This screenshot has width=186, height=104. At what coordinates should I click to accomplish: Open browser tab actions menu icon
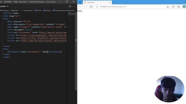coord(80,2)
